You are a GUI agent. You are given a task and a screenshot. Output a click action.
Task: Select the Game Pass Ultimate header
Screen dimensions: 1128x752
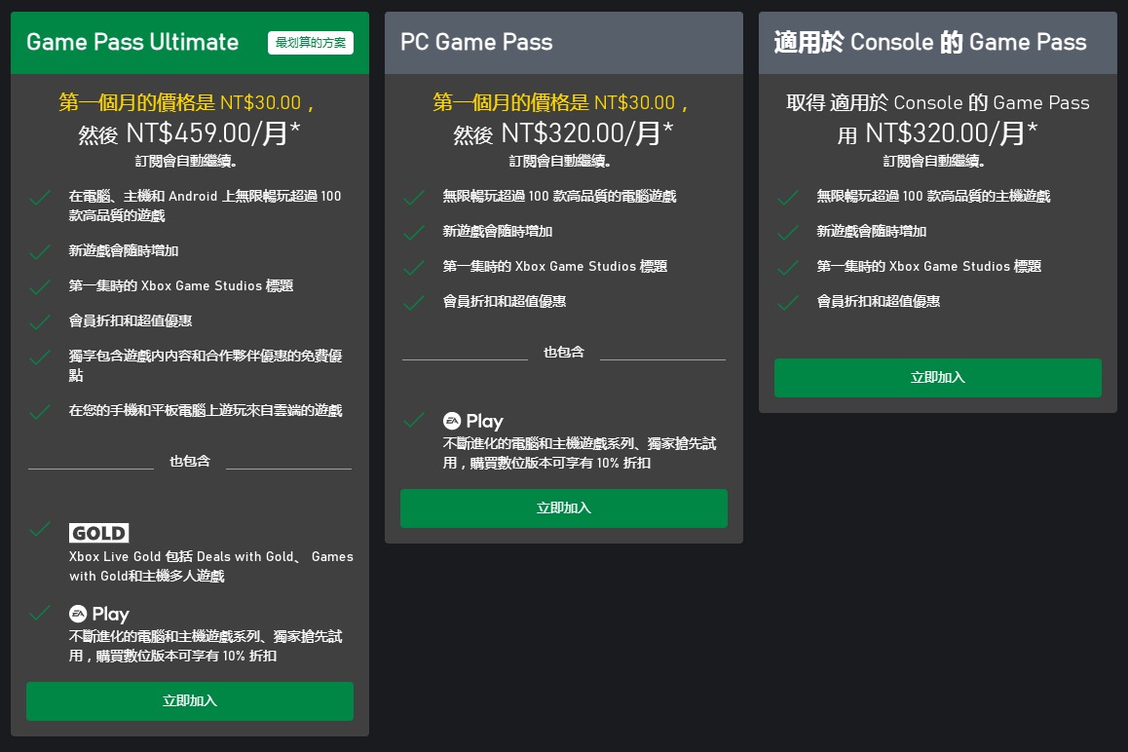click(x=132, y=43)
